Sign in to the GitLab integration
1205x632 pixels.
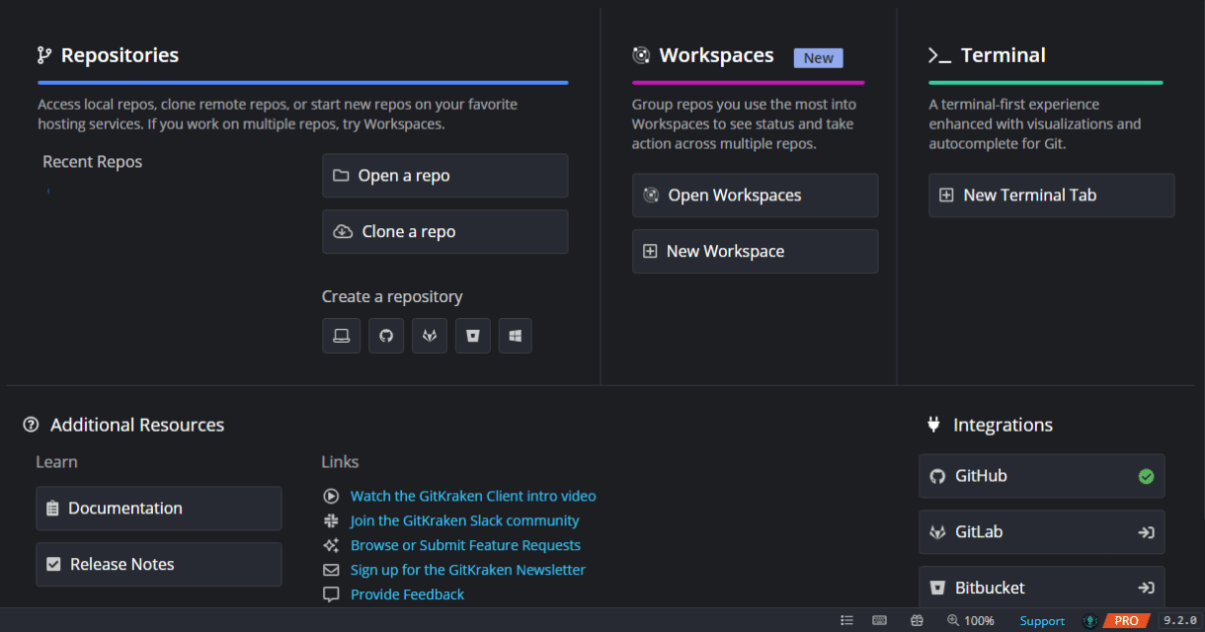1146,531
